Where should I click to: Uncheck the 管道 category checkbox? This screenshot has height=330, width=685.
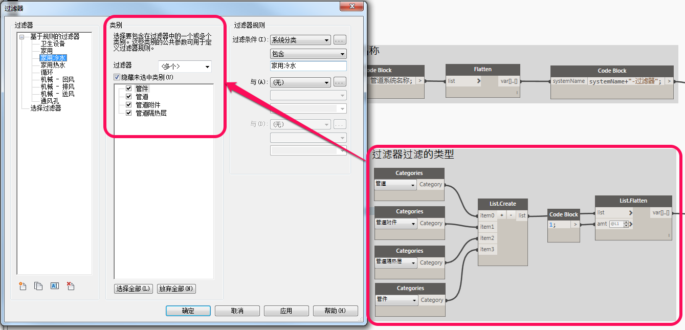pyautogui.click(x=129, y=96)
